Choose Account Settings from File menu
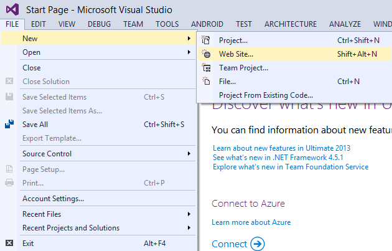 click(53, 199)
